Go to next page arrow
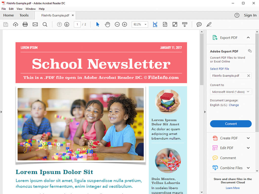 [x=67, y=25]
